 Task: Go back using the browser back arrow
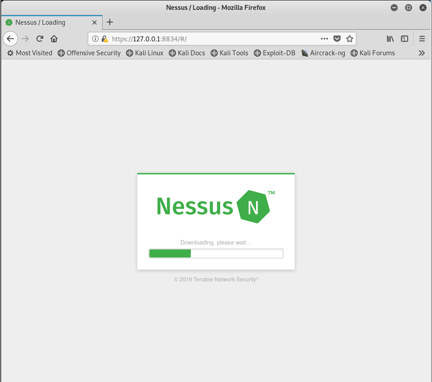pos(10,39)
